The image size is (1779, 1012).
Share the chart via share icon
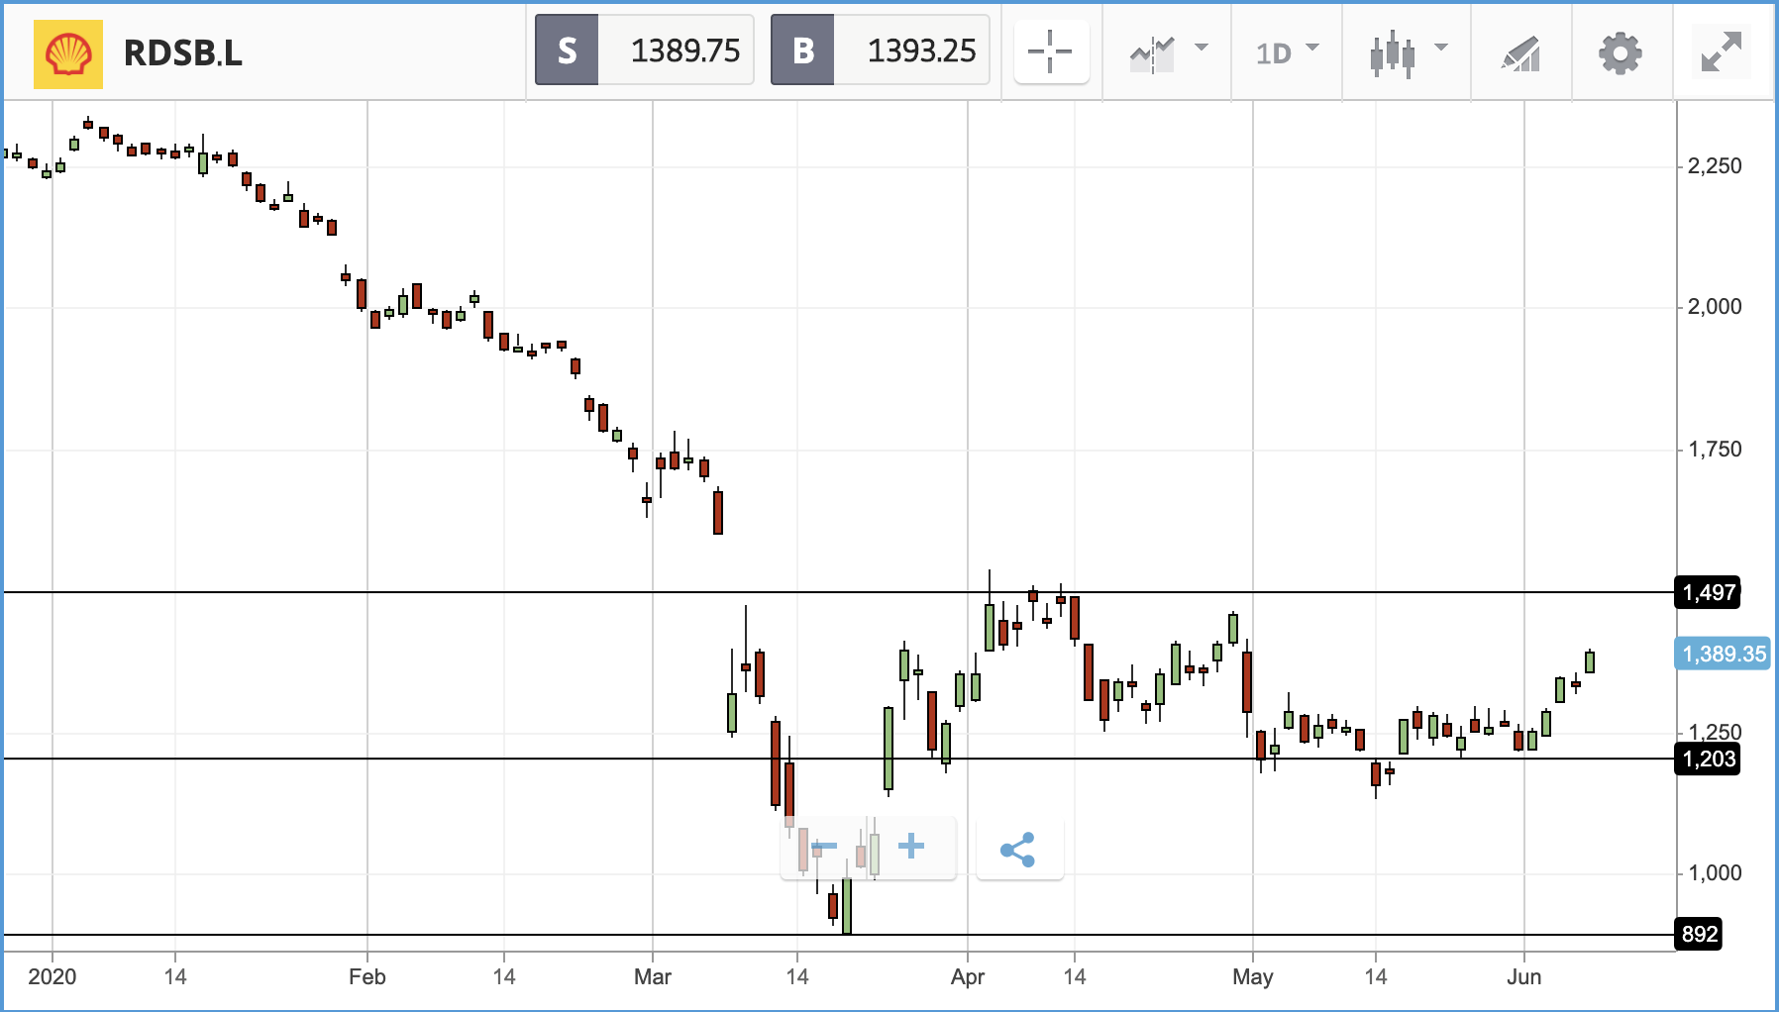point(1018,850)
